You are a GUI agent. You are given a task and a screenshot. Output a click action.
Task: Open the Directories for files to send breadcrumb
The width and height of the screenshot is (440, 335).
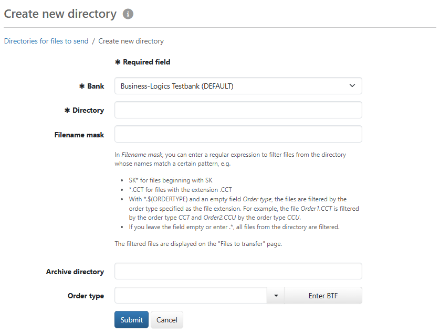[46, 41]
